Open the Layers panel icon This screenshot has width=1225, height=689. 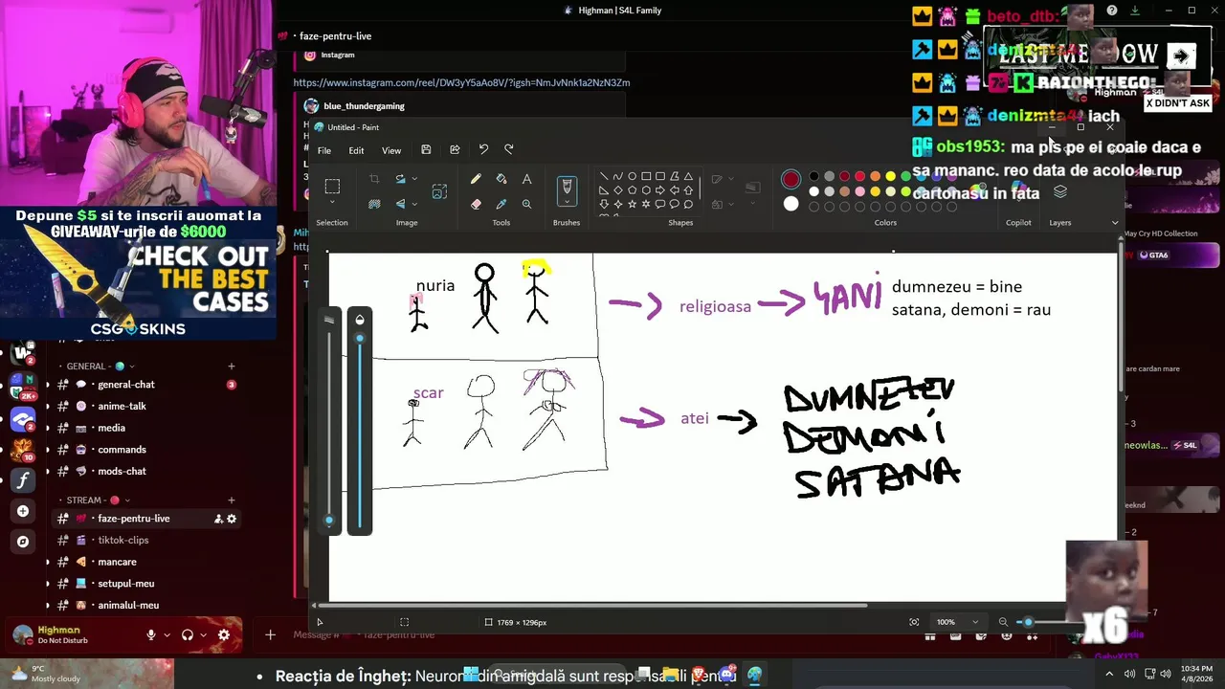[1059, 192]
